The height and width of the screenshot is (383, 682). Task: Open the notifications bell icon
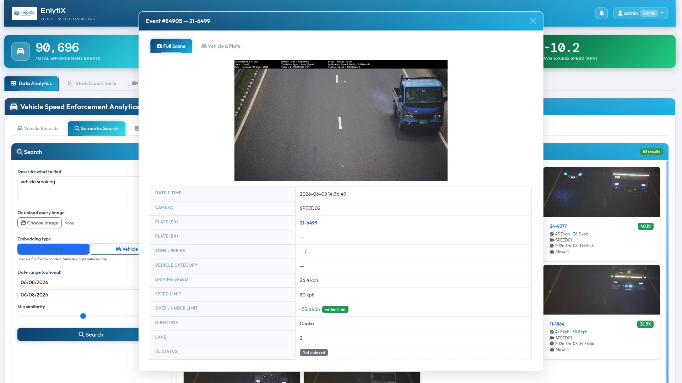click(x=601, y=13)
